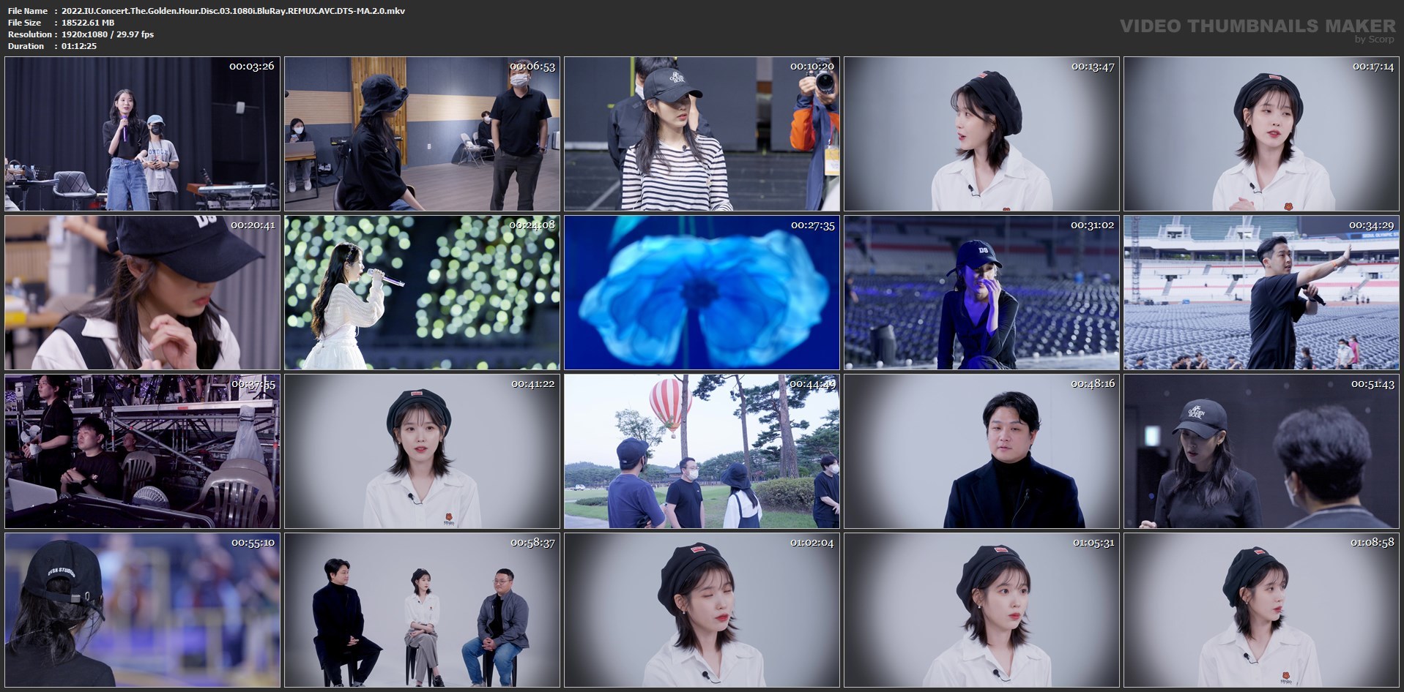Image resolution: width=1404 pixels, height=692 pixels.
Task: View the frame at 01:08:58
Action: click(x=1261, y=610)
